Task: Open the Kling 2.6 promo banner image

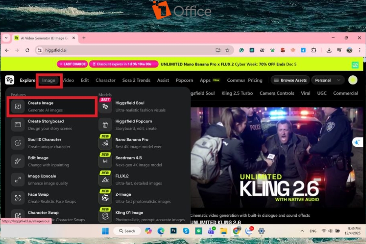Action: tap(277, 157)
